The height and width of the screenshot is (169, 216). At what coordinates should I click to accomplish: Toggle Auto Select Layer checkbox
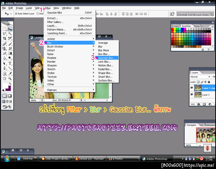click(x=16, y=14)
